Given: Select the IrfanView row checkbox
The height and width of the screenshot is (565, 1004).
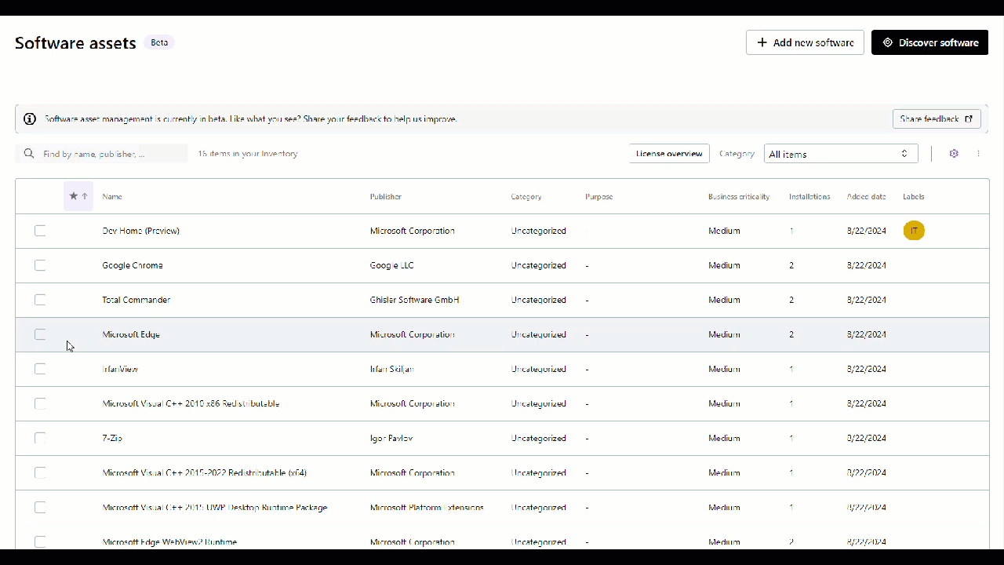Looking at the screenshot, I should pos(40,369).
